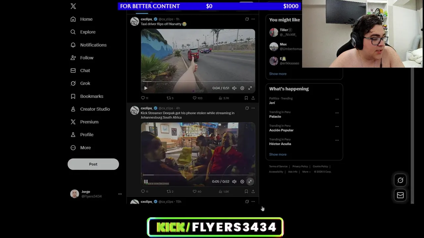Screen dimensions: 424x238
Task: Open settings on taxi driver video
Action: pos(242,88)
